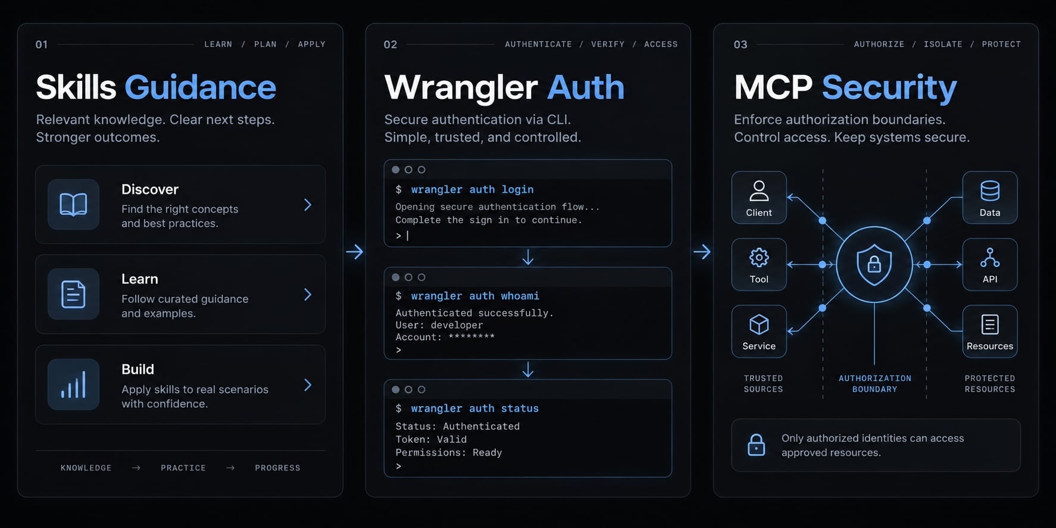Screen dimensions: 1056x528
Task: Click 'Opening secure authentication flow...' line
Action: [498, 207]
